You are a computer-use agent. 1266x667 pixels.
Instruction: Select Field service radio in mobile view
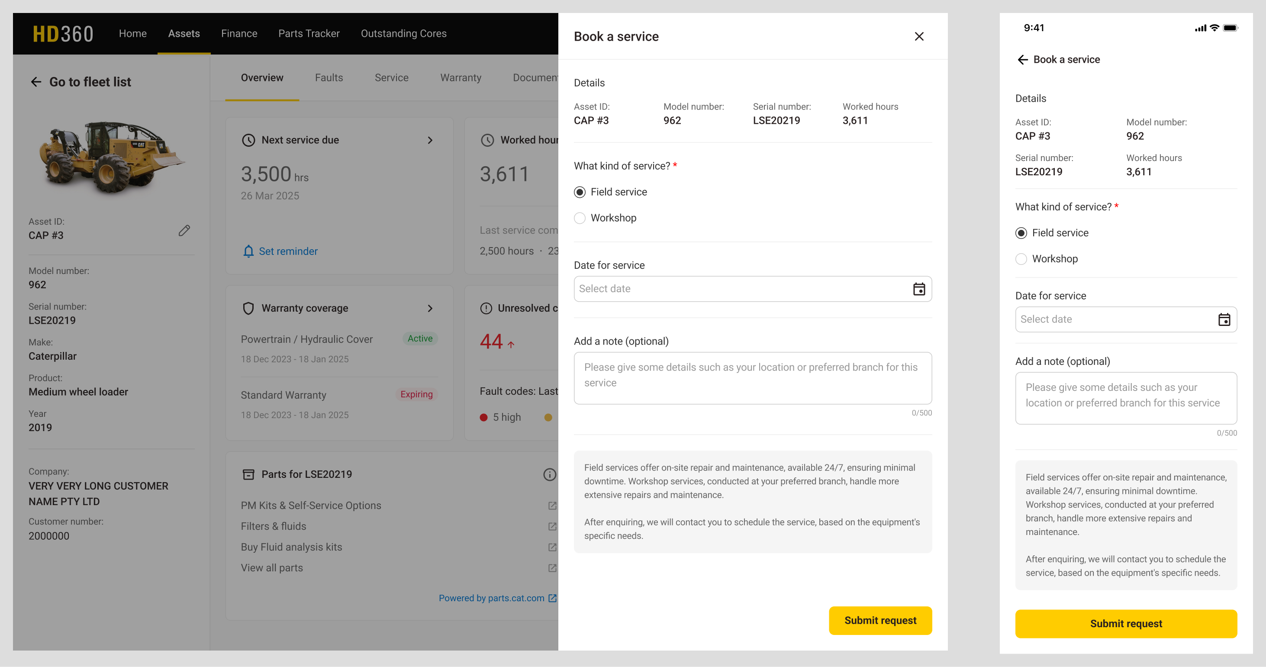tap(1021, 233)
